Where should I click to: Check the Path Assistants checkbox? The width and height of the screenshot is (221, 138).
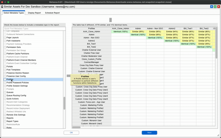pos(5,41)
